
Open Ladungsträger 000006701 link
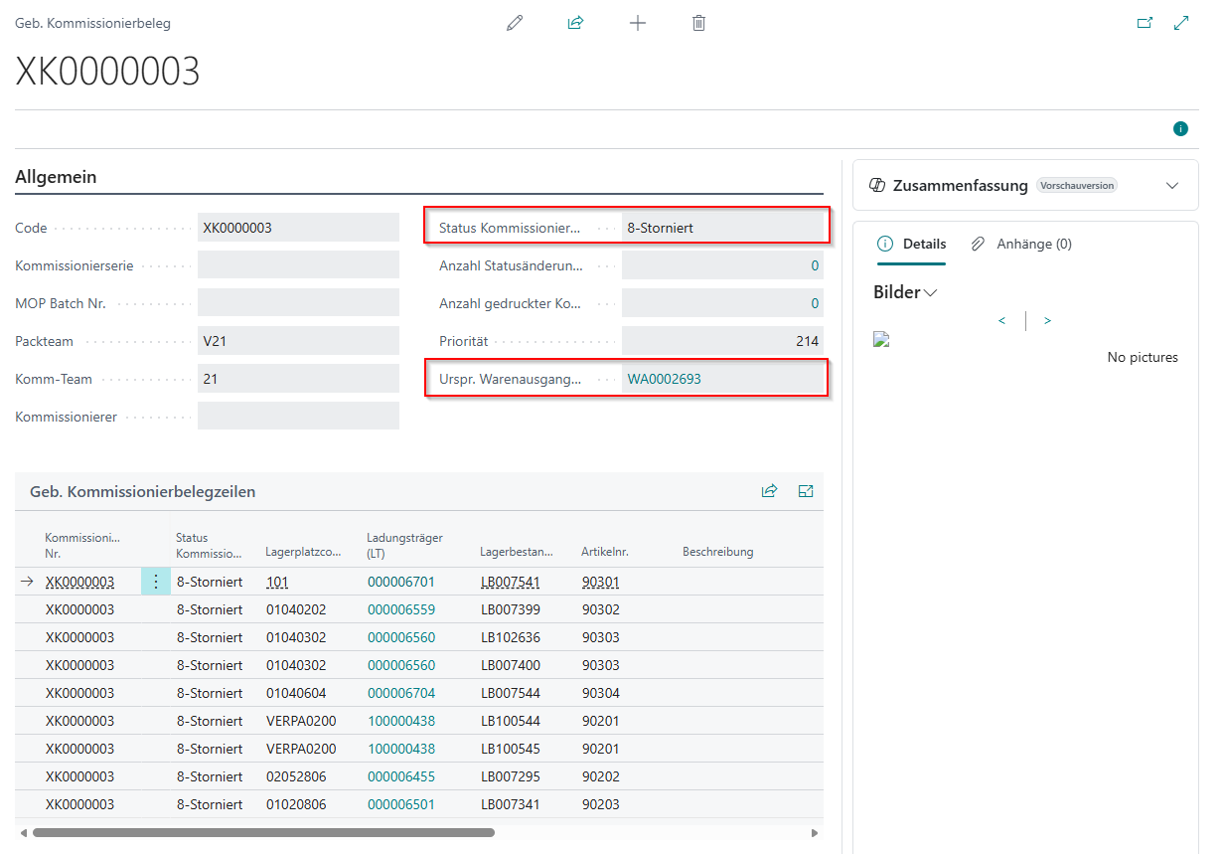click(401, 582)
